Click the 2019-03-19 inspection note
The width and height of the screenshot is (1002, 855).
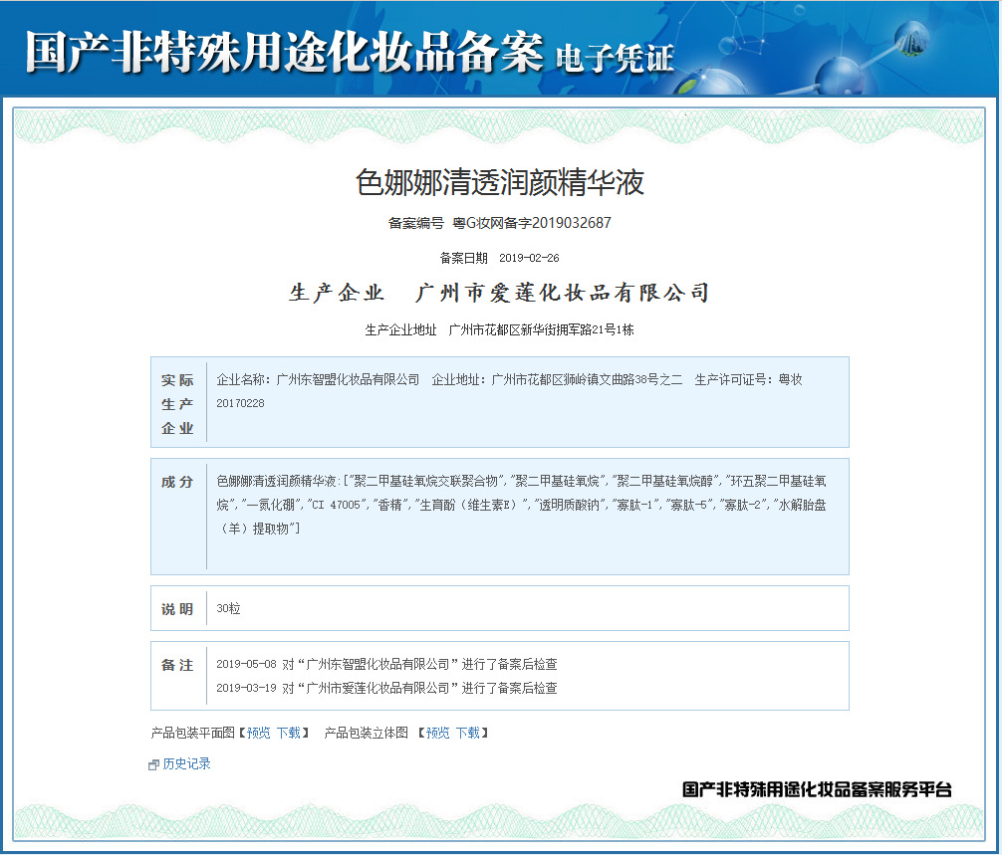386,688
